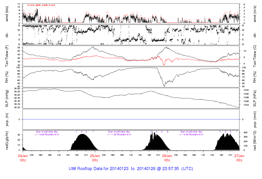This screenshot has width=262, height=179.
Task: Click the 7.29 MJoules/m^2 daily sum text
Action: [x=119, y=135]
